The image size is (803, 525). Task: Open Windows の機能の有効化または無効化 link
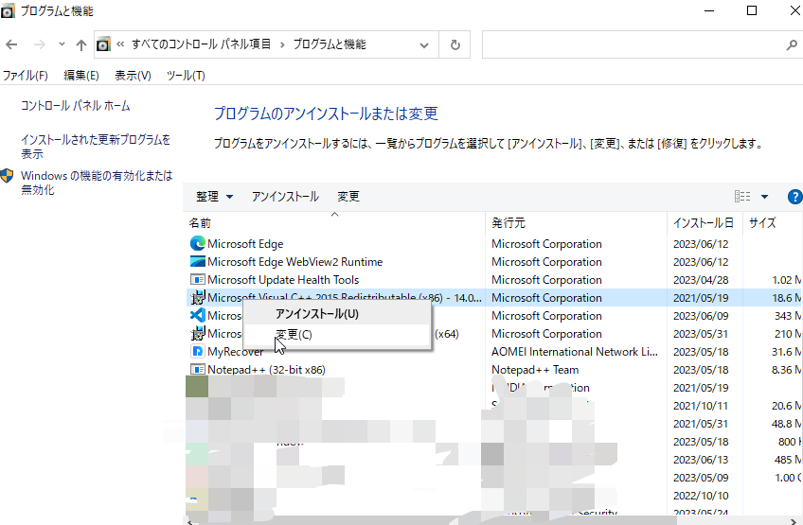click(97, 183)
